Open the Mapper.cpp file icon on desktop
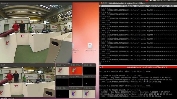The width and height of the screenshot is (177, 99). tap(90, 47)
